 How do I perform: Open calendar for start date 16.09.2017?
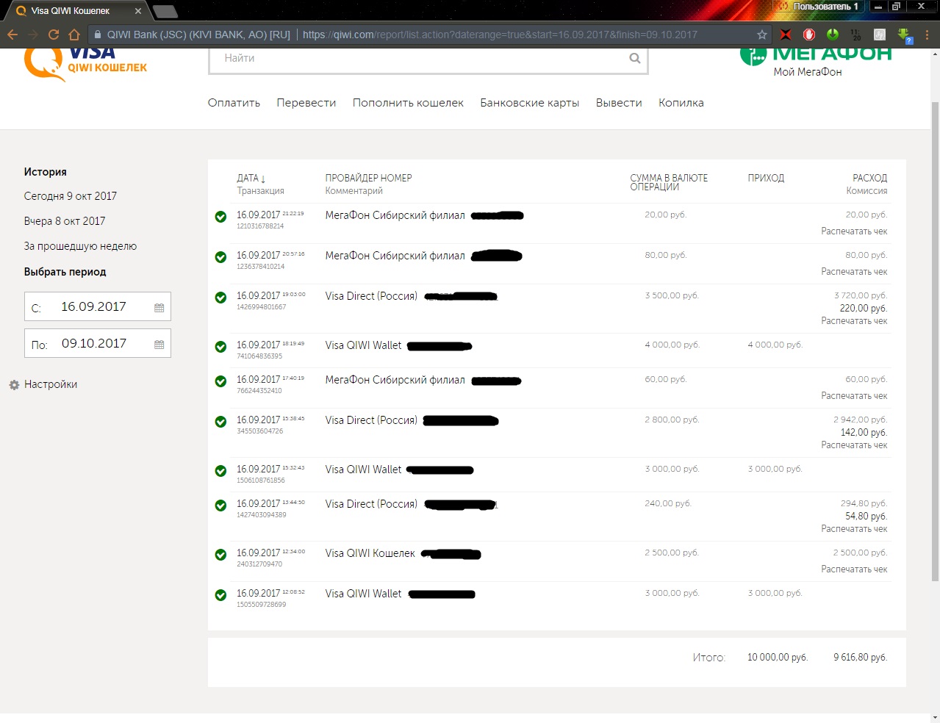[159, 308]
